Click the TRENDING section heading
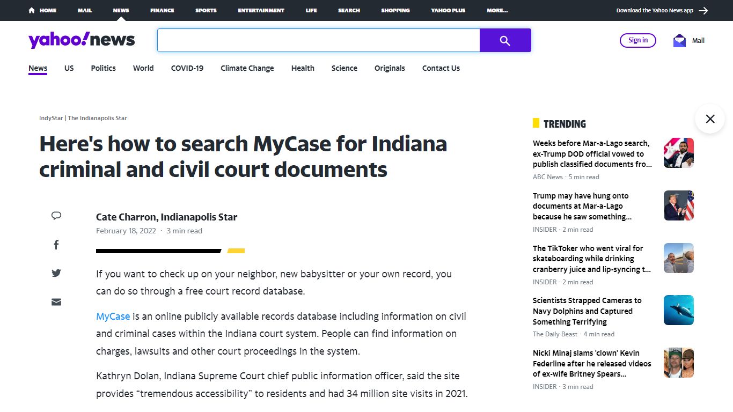 [565, 124]
